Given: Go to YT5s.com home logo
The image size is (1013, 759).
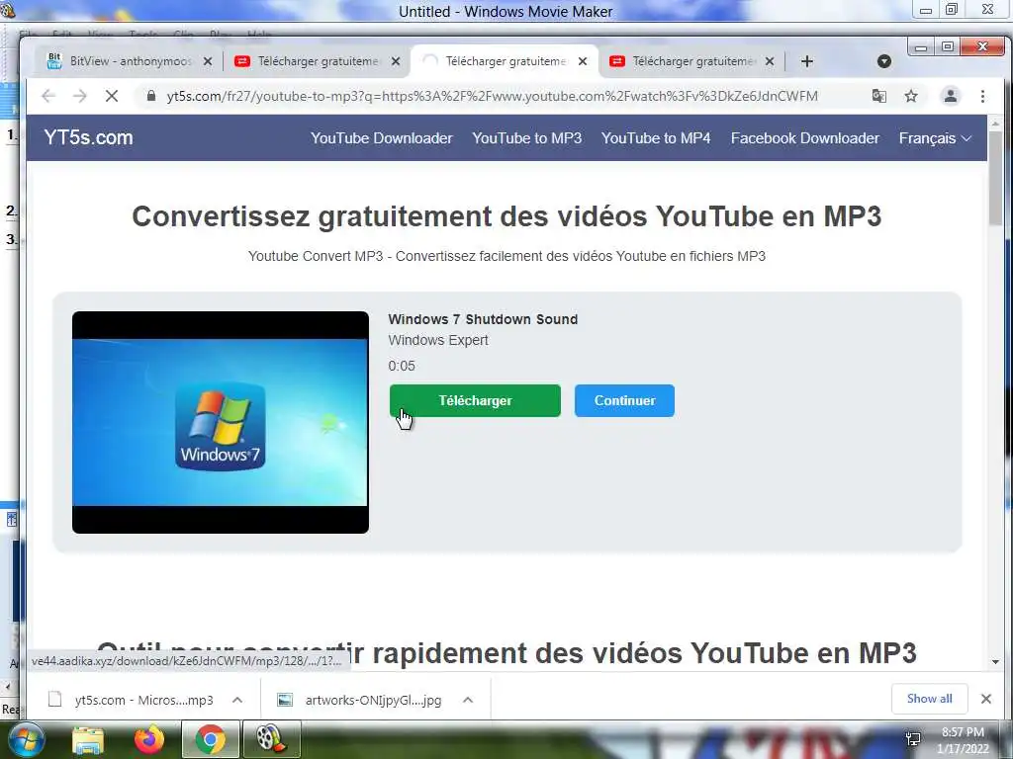Looking at the screenshot, I should [88, 137].
